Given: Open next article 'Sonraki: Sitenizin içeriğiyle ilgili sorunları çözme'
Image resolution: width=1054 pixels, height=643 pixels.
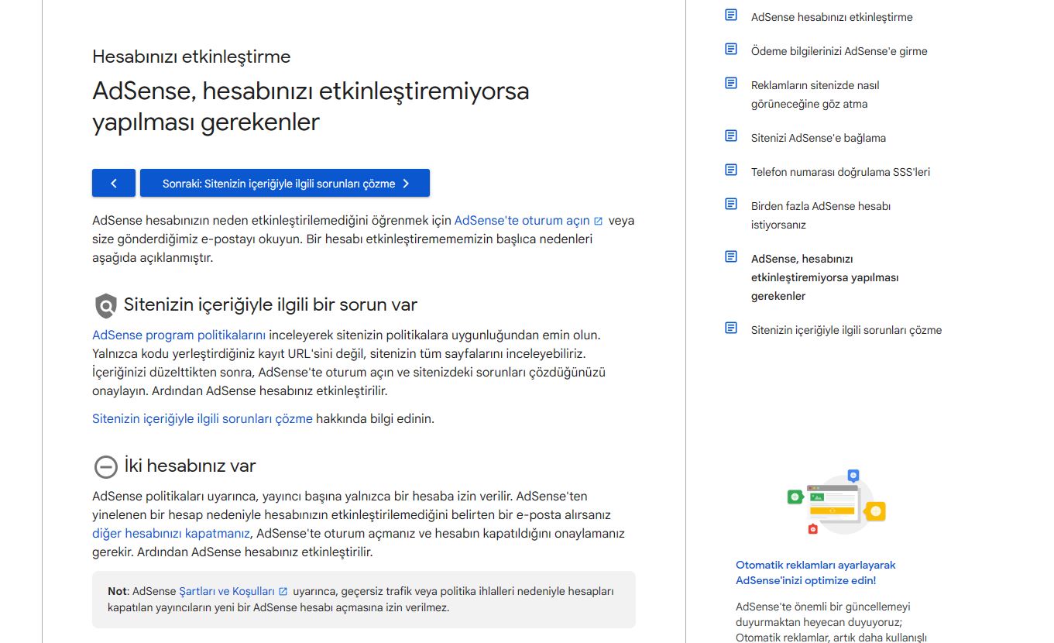Looking at the screenshot, I should coord(285,183).
